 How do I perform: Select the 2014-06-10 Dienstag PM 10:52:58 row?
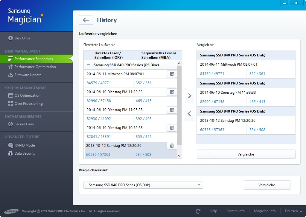pos(125,128)
